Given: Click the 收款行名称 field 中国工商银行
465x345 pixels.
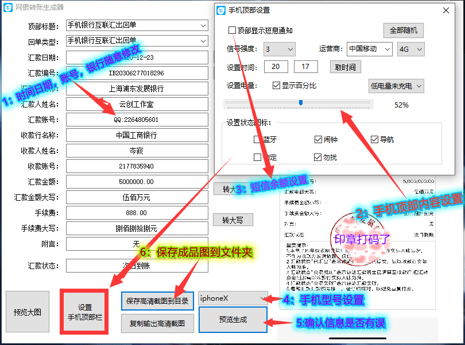Looking at the screenshot, I should 137,135.
